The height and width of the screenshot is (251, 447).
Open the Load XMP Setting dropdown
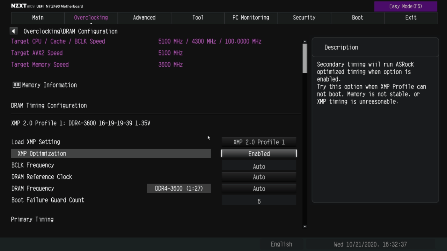259,142
